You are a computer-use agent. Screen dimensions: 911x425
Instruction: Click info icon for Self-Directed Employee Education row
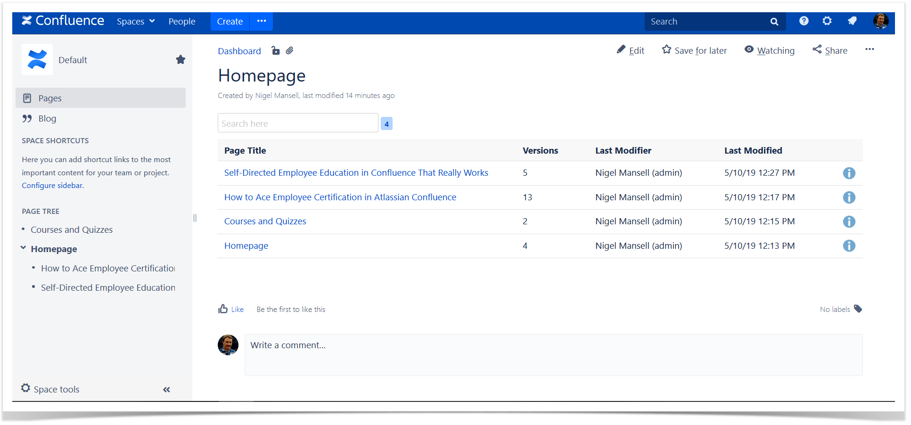(x=849, y=173)
